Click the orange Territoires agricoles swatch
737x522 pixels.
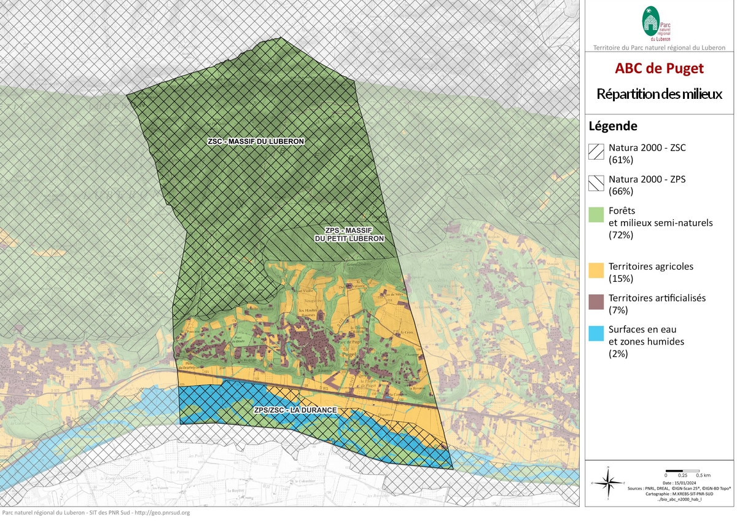click(597, 271)
